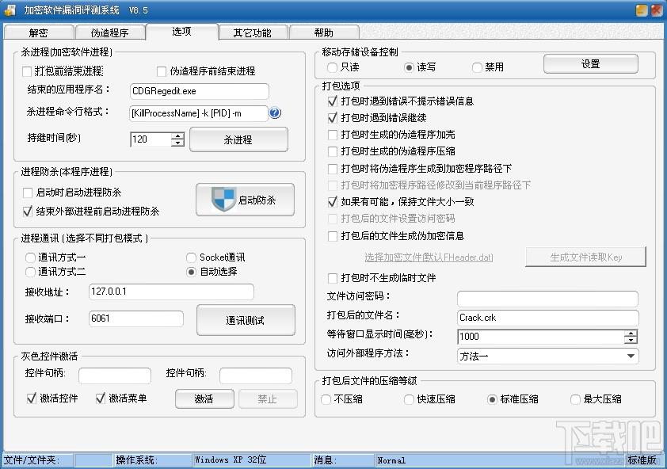Click the 生成文件读取Key button

click(585, 257)
